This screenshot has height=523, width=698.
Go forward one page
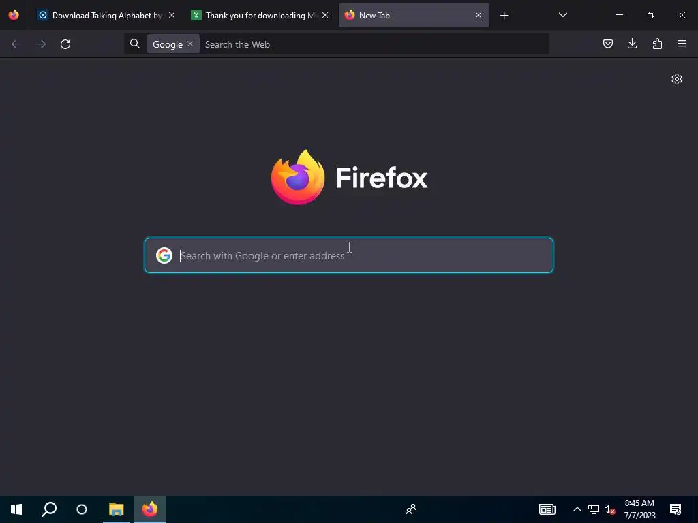tap(41, 44)
